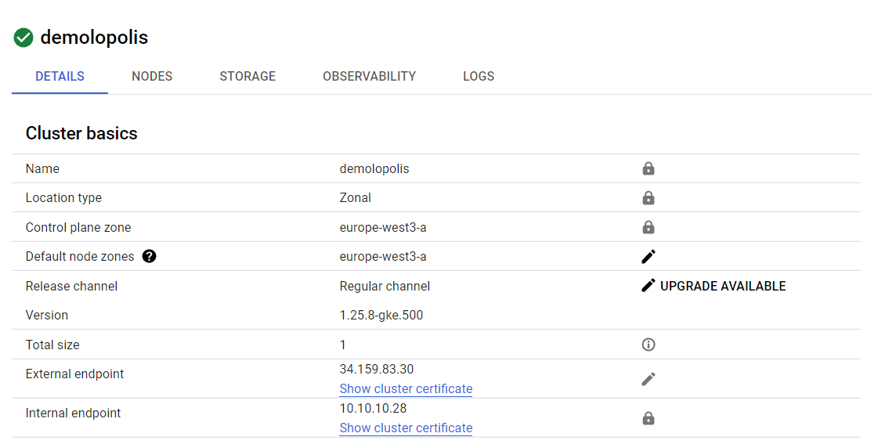871x444 pixels.
Task: Switch to the NODES tab
Action: coord(152,76)
